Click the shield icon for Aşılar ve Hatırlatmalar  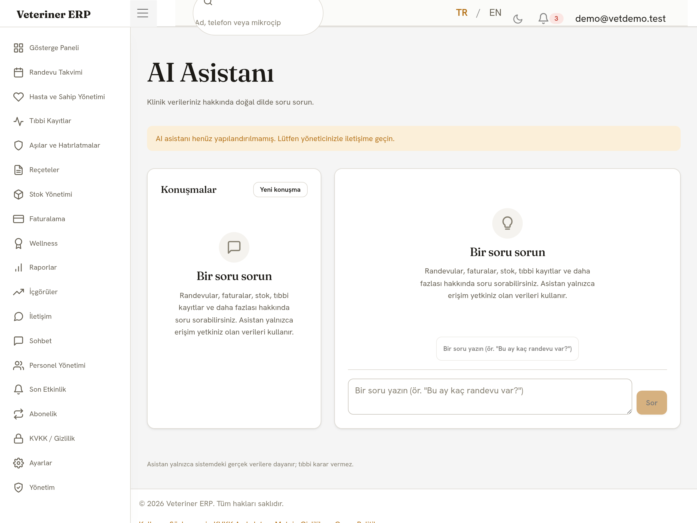point(19,145)
